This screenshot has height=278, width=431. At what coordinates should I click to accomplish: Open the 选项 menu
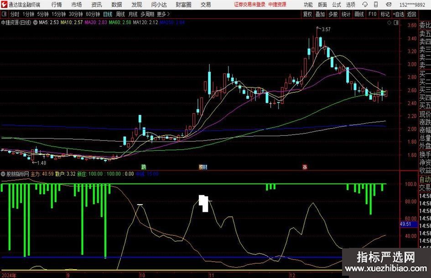click(x=350, y=5)
